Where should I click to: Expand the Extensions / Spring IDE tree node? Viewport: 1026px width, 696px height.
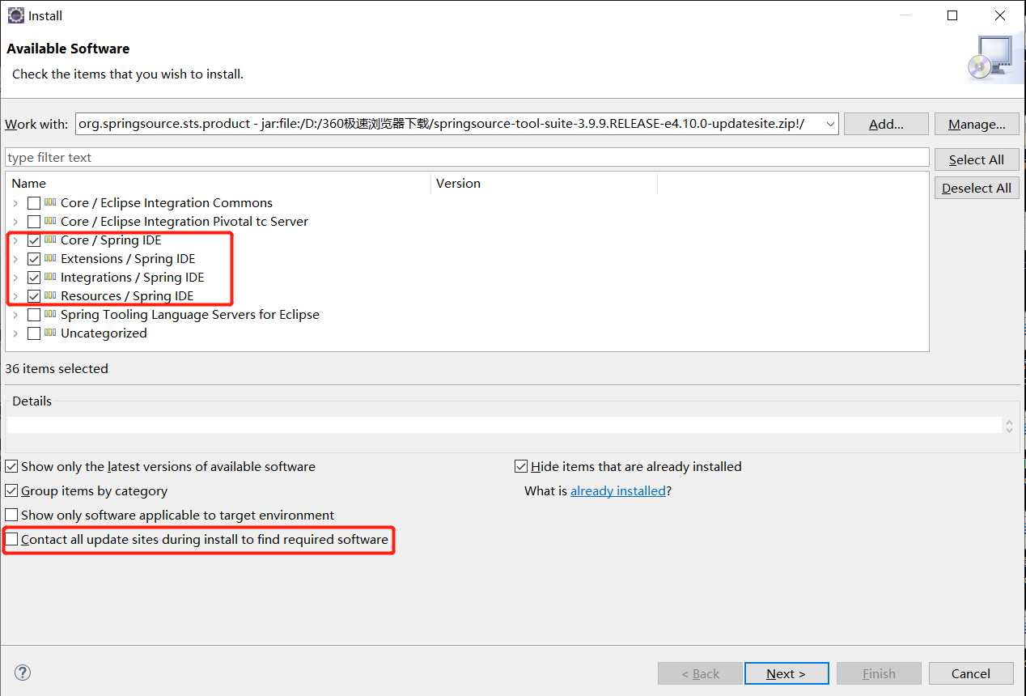(x=16, y=258)
